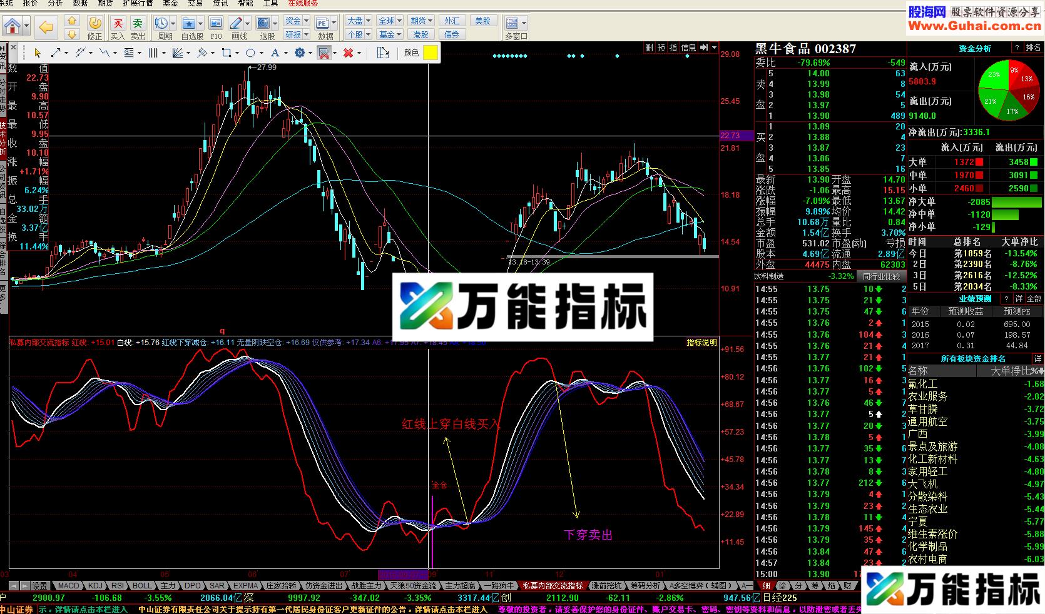Click the yellow color swatch in drawing toolbar
Screen dimensions: 1045x614
coord(430,53)
